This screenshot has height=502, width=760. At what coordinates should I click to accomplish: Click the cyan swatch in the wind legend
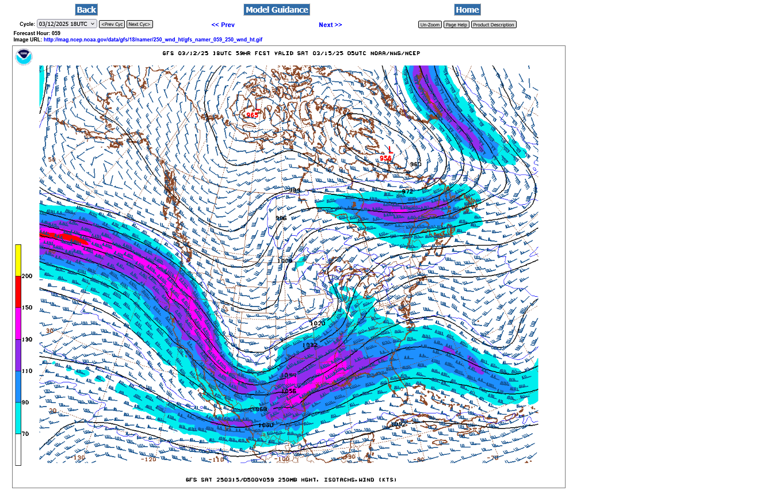click(x=18, y=418)
